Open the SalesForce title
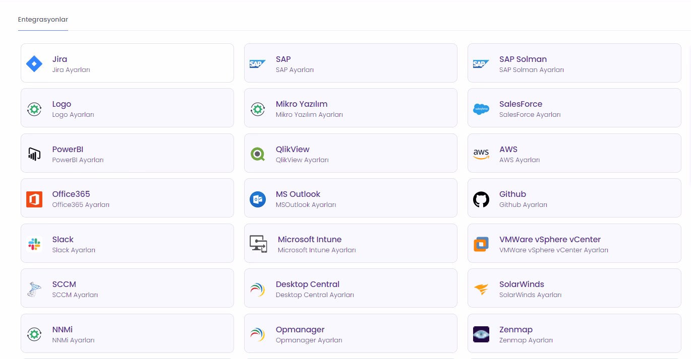Screen dimensions: 691x359 (521, 104)
